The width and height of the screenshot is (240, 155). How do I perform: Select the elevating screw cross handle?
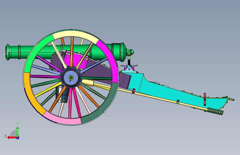click(129, 66)
